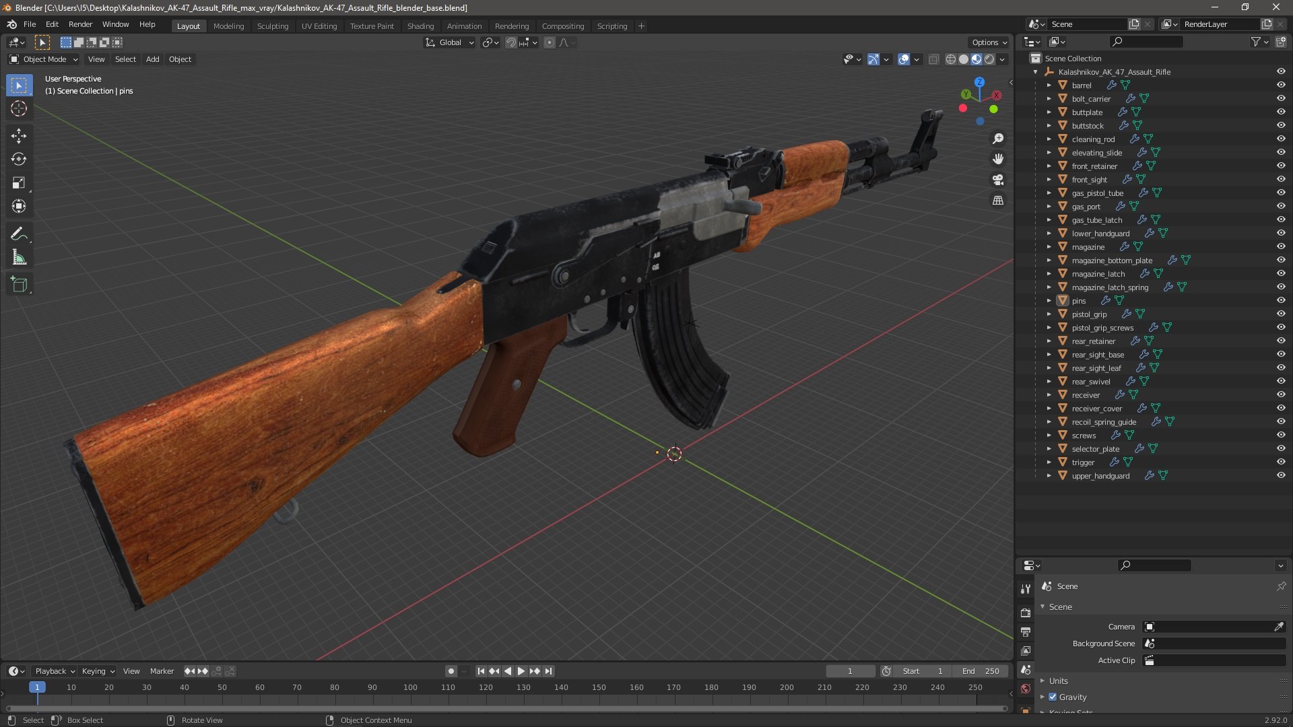Viewport: 1293px width, 727px height.
Task: Click the Outliner filter funnel icon
Action: click(x=1256, y=42)
